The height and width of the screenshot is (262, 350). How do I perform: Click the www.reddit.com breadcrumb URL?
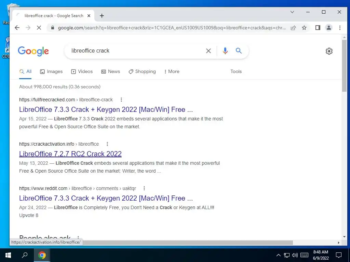click(x=78, y=188)
